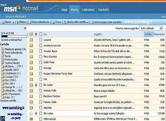Sort messages by the Data column
166x121 pixels.
coord(149,34)
